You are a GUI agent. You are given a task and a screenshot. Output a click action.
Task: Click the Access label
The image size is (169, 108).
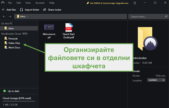pyautogui.click(x=136, y=76)
